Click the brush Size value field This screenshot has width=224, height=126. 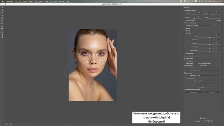(199, 13)
